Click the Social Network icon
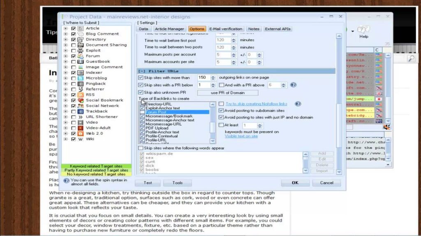421x236 pixels. 80,106
